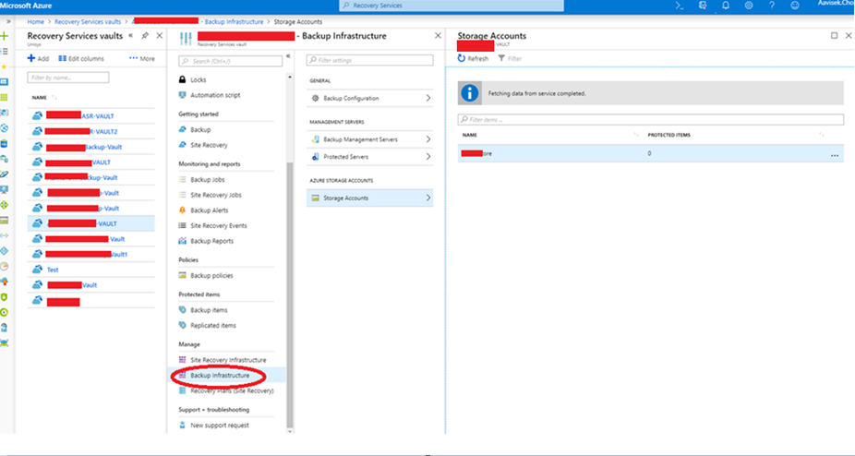Screen dimensions: 855x456
Task: Open Backup Configuration setting
Action: click(369, 98)
